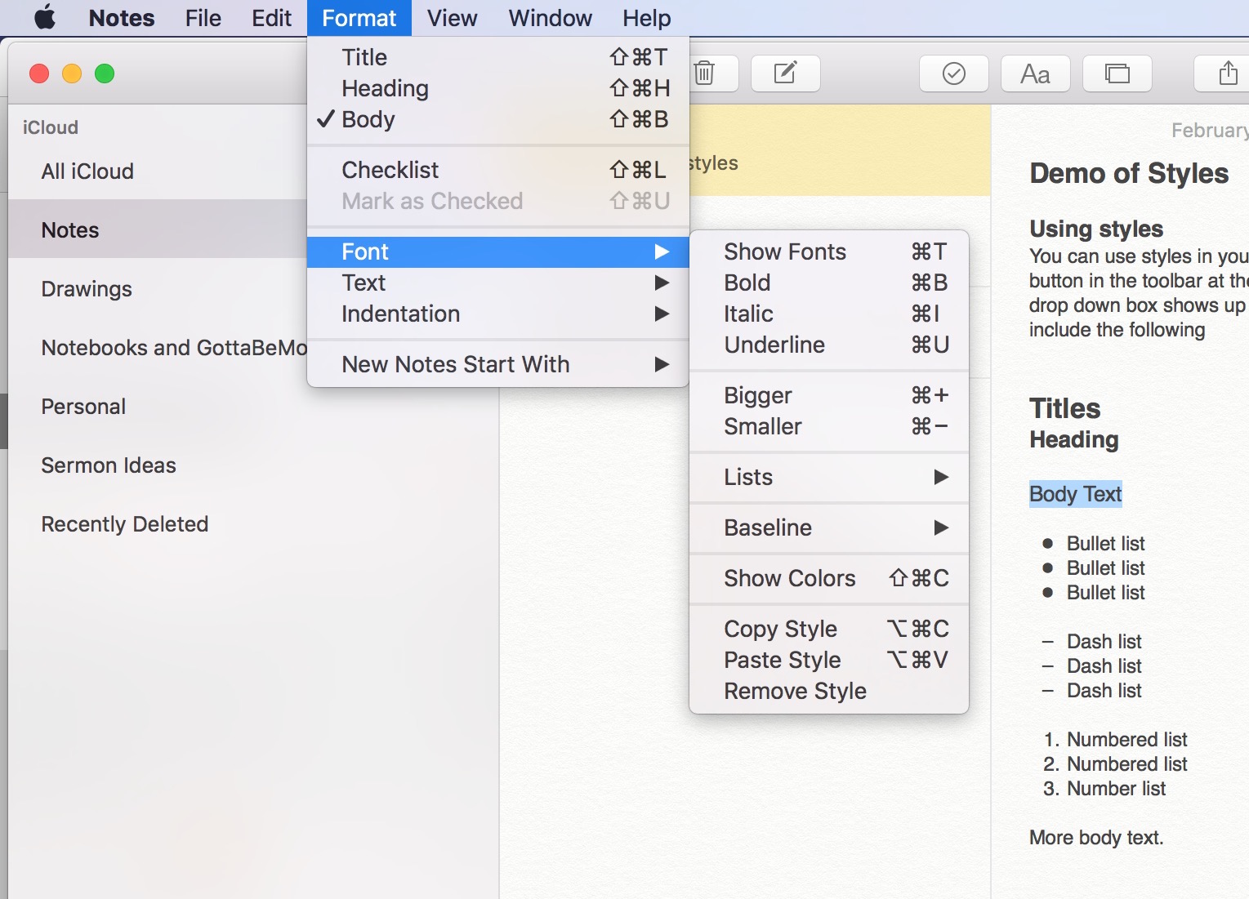Toggle Bold in the Font submenu
The image size is (1249, 899).
point(747,283)
